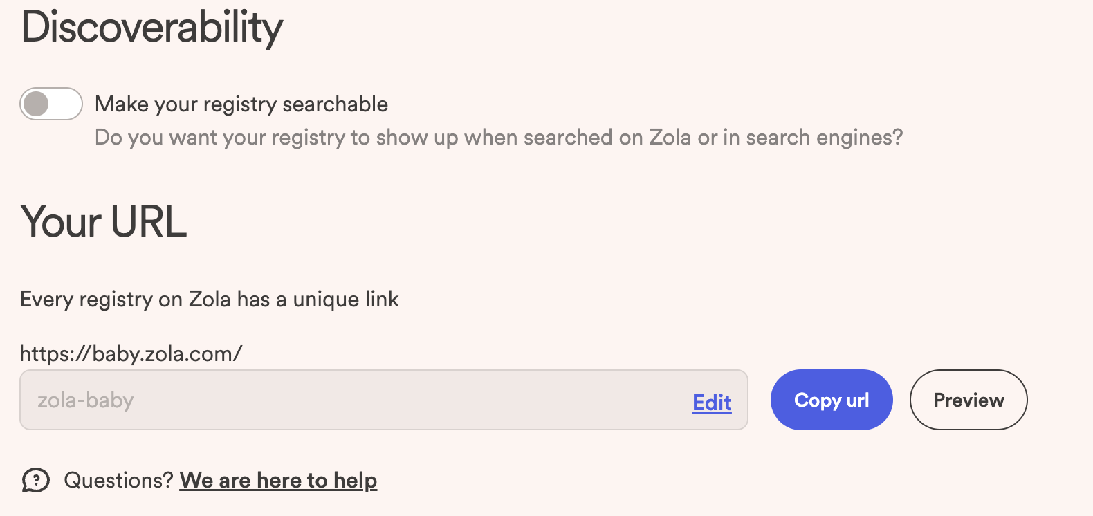The image size is (1093, 516).
Task: Click the question chat bubble icon
Action: (36, 480)
